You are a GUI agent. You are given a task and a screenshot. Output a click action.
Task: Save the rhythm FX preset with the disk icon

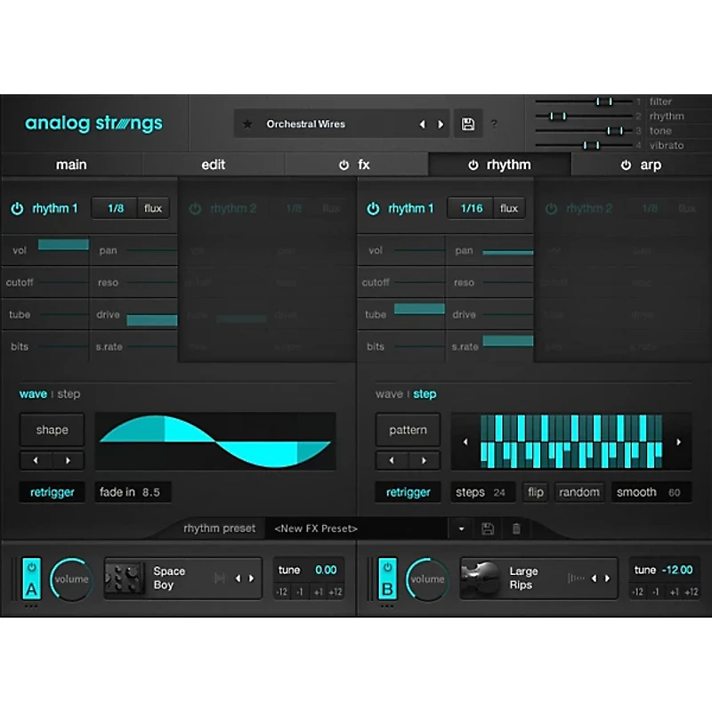click(x=487, y=528)
